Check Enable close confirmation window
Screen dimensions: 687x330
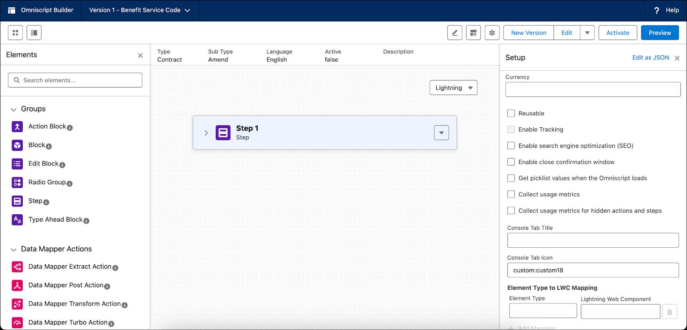pyautogui.click(x=511, y=162)
